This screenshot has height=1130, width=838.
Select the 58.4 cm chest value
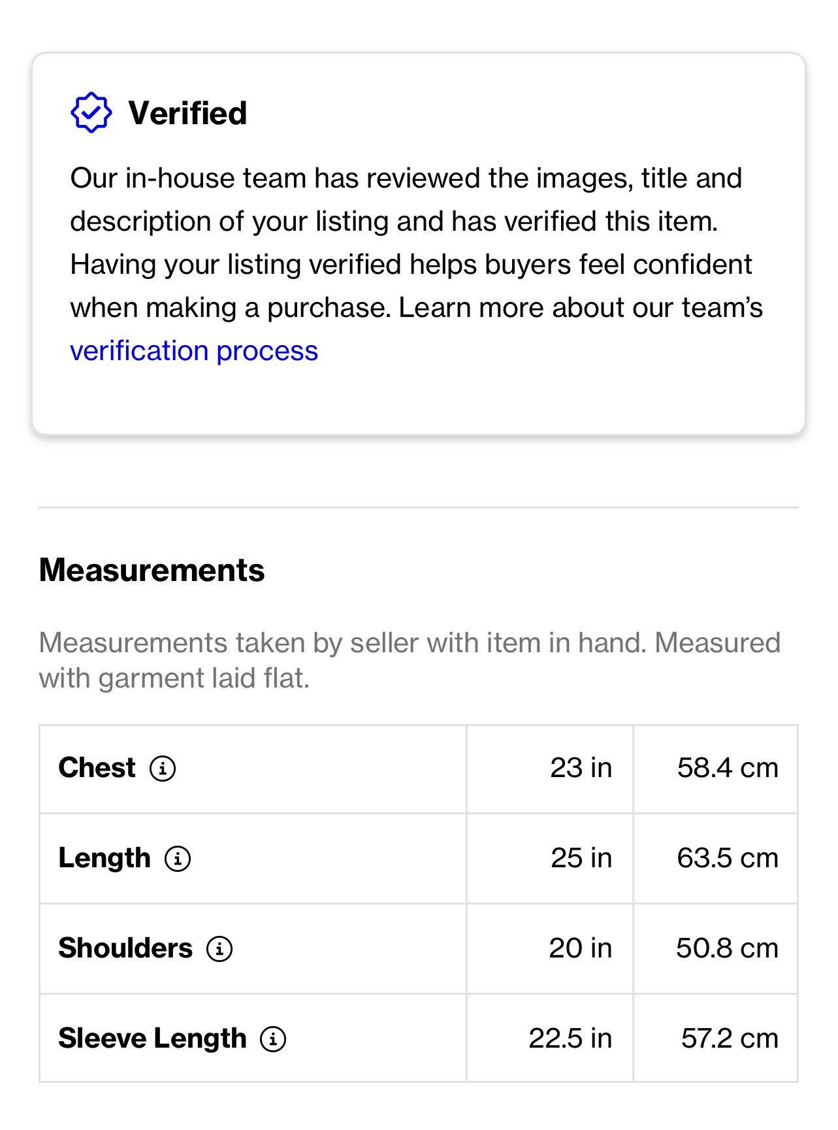click(728, 768)
